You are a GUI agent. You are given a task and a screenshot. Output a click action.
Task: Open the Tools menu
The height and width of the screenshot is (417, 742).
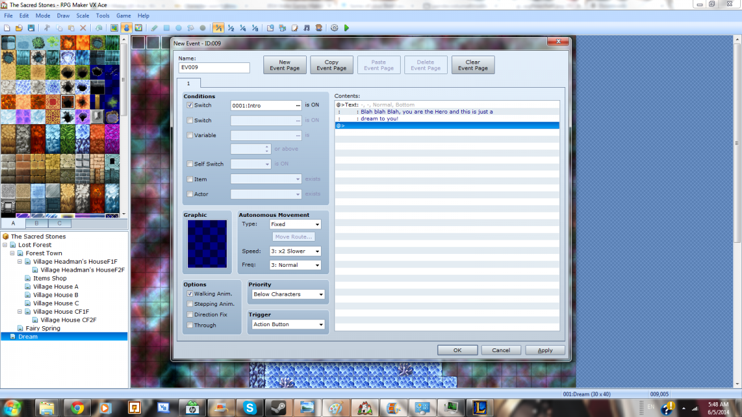point(103,15)
